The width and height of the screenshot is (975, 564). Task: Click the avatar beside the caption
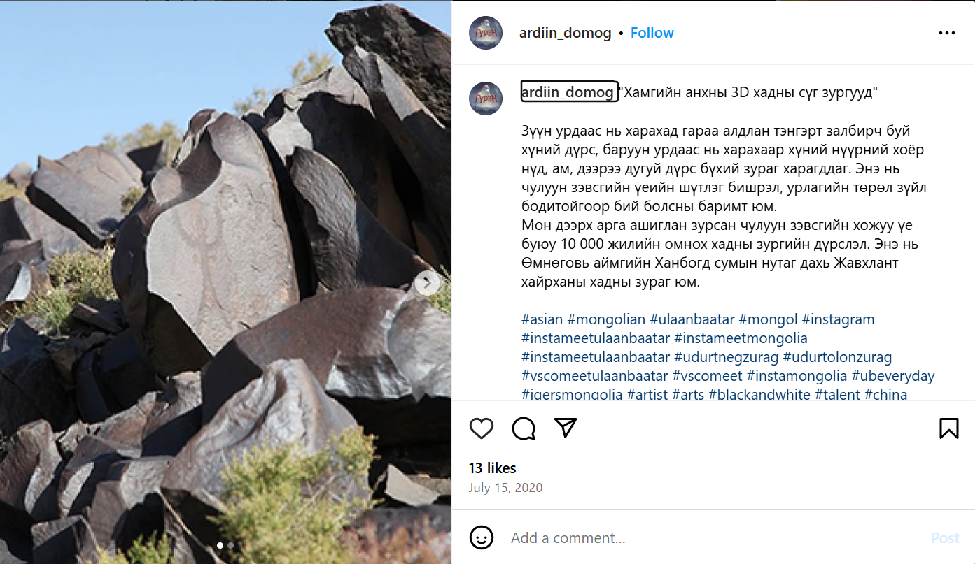pos(486,99)
